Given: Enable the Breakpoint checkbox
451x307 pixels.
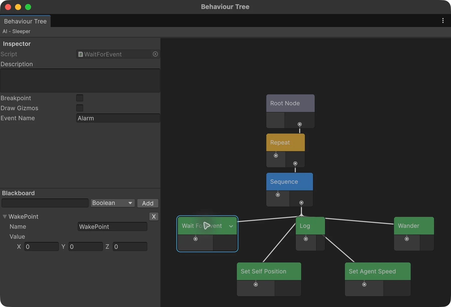Looking at the screenshot, I should [x=80, y=98].
